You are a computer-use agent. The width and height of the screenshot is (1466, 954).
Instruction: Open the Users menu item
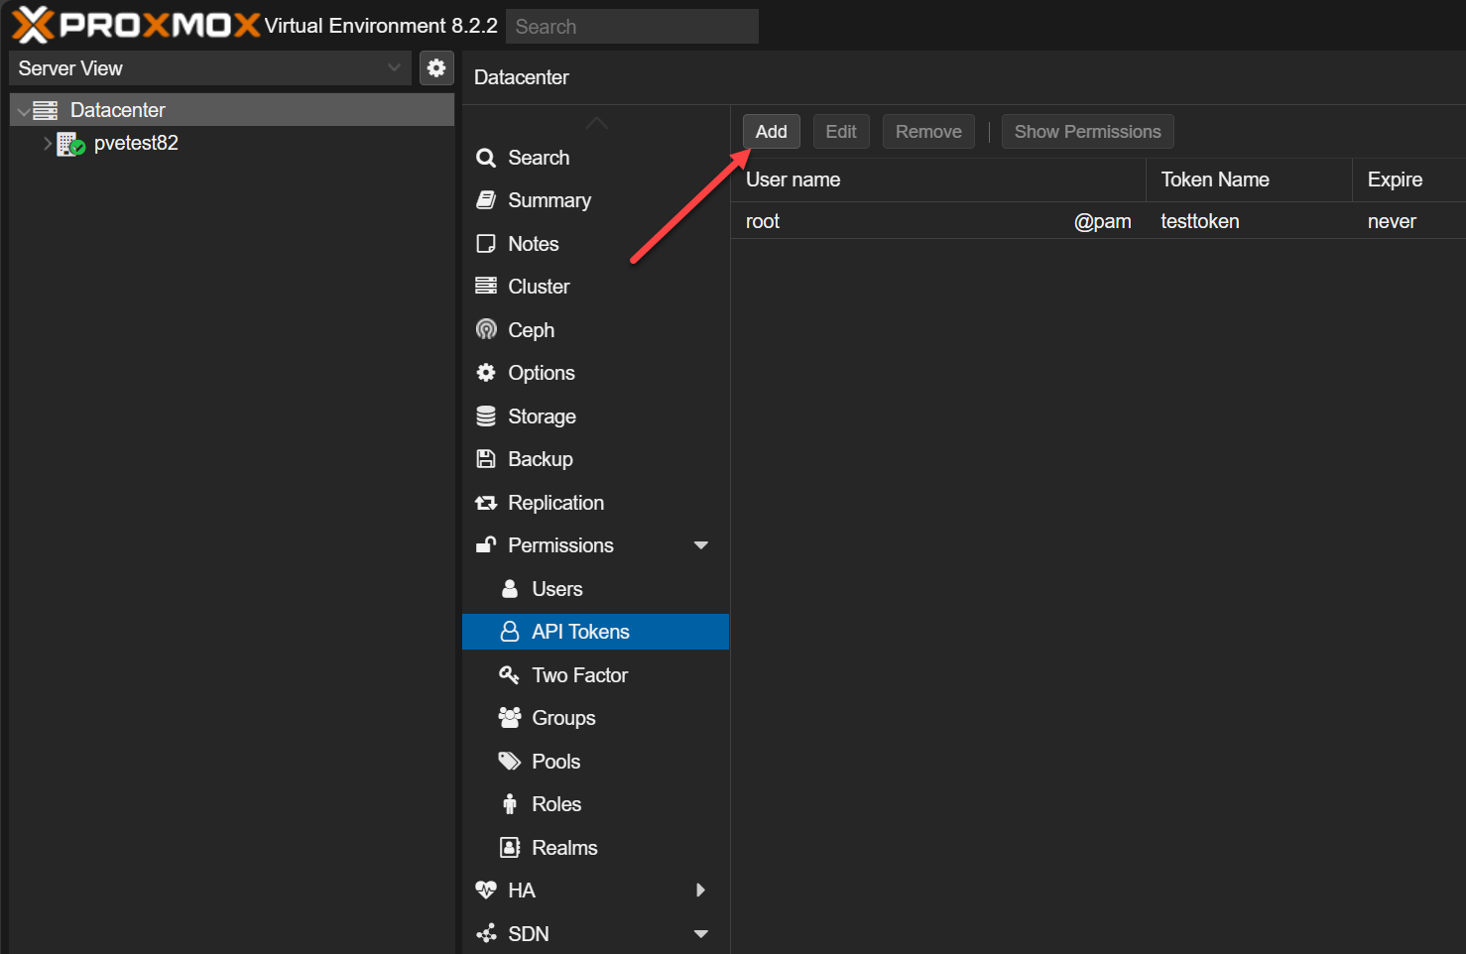[x=556, y=589]
